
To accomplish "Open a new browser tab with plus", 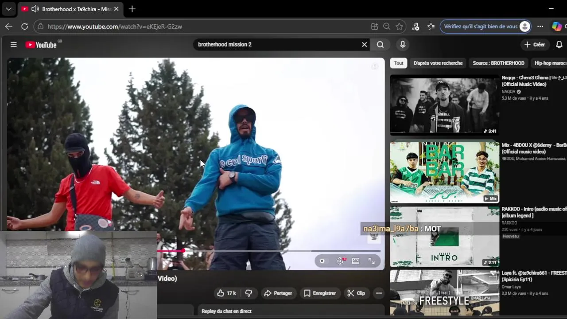I will point(132,9).
